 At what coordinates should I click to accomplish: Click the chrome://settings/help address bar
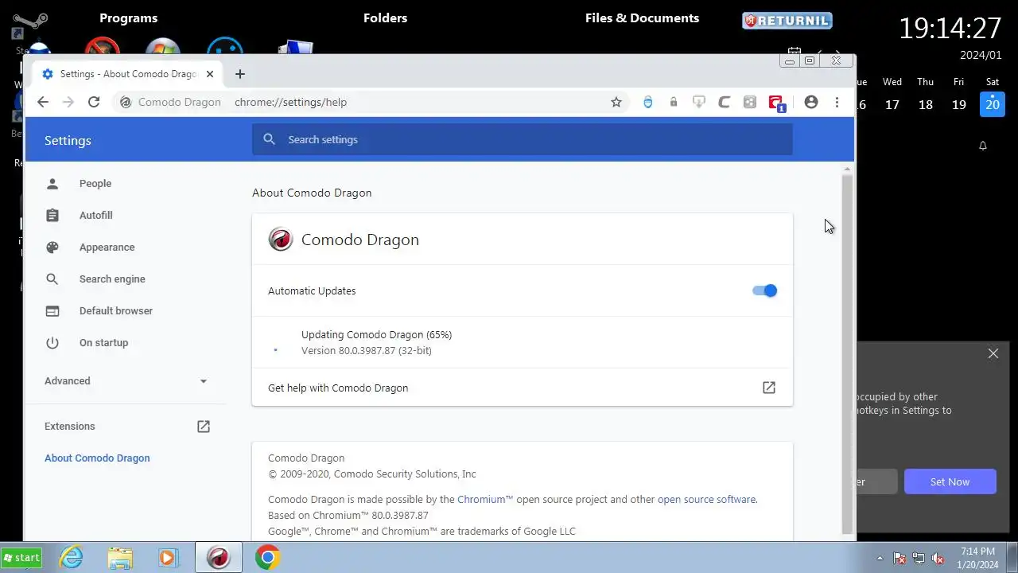pos(290,102)
